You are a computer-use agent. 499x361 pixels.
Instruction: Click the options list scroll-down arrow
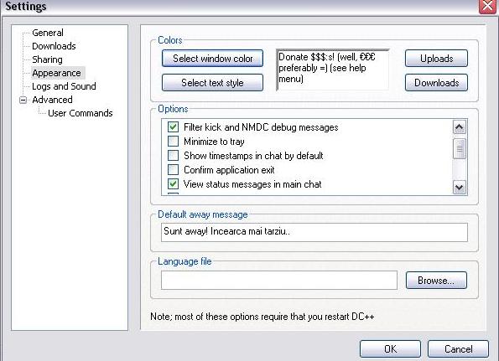point(460,187)
